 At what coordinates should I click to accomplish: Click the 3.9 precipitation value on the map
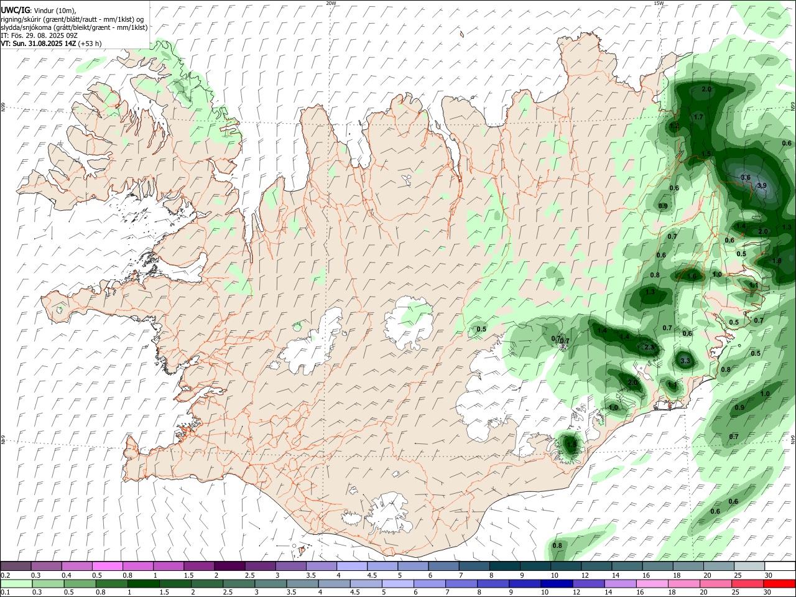click(762, 185)
